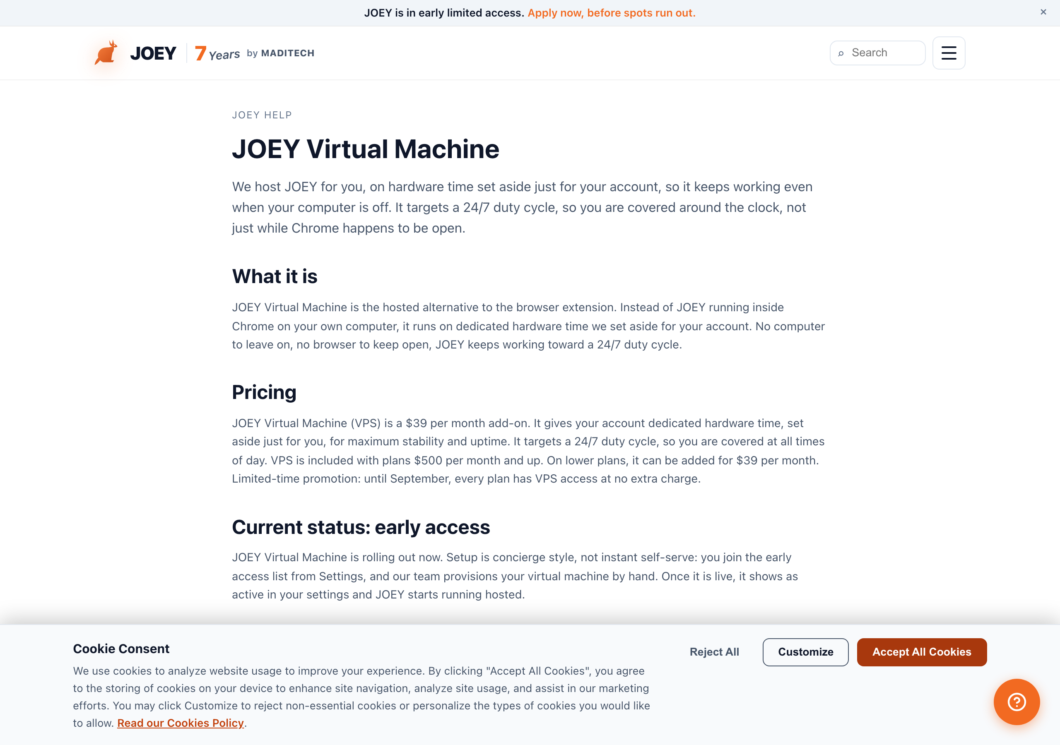The image size is (1060, 745).
Task: Click "JOEY is in early limited access." text
Action: click(x=443, y=13)
